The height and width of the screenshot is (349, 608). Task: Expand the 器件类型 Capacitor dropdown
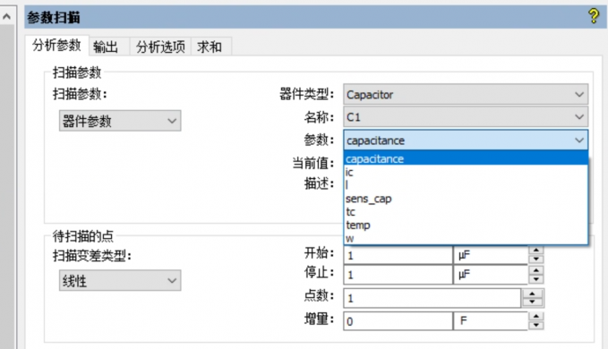point(466,95)
